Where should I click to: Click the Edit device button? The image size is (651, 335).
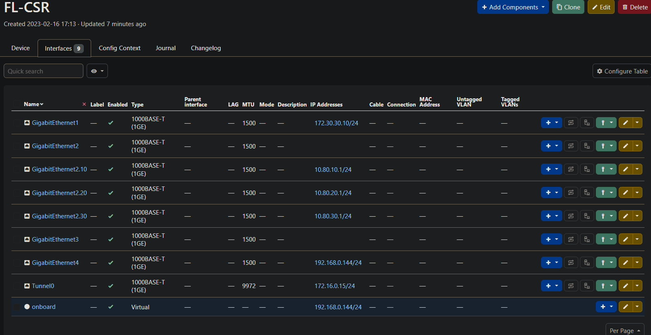[x=601, y=7]
